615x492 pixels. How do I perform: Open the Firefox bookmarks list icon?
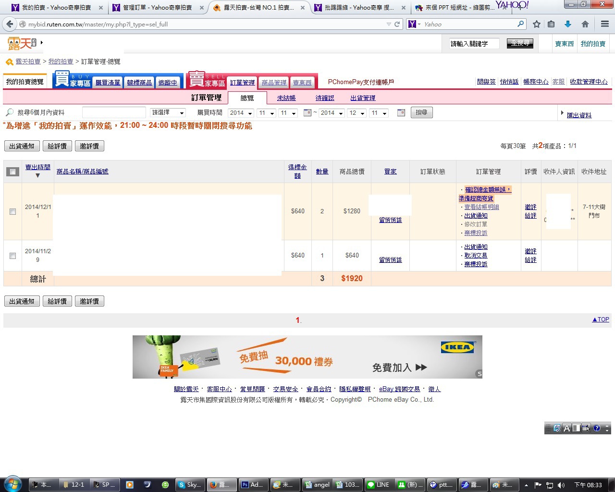551,24
